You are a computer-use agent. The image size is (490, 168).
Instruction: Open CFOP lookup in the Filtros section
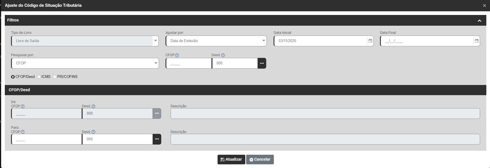pos(262,63)
